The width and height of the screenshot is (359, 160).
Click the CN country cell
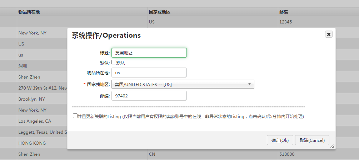point(152,154)
